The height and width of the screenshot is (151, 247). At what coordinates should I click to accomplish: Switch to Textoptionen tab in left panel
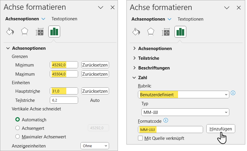click(64, 19)
